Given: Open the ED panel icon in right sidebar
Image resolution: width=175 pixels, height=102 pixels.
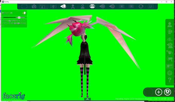Looking at the screenshot, I should (x=170, y=66).
